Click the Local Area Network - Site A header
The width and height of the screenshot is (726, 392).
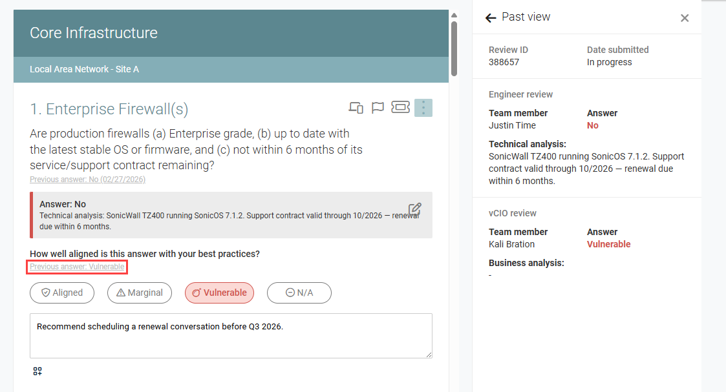(231, 69)
